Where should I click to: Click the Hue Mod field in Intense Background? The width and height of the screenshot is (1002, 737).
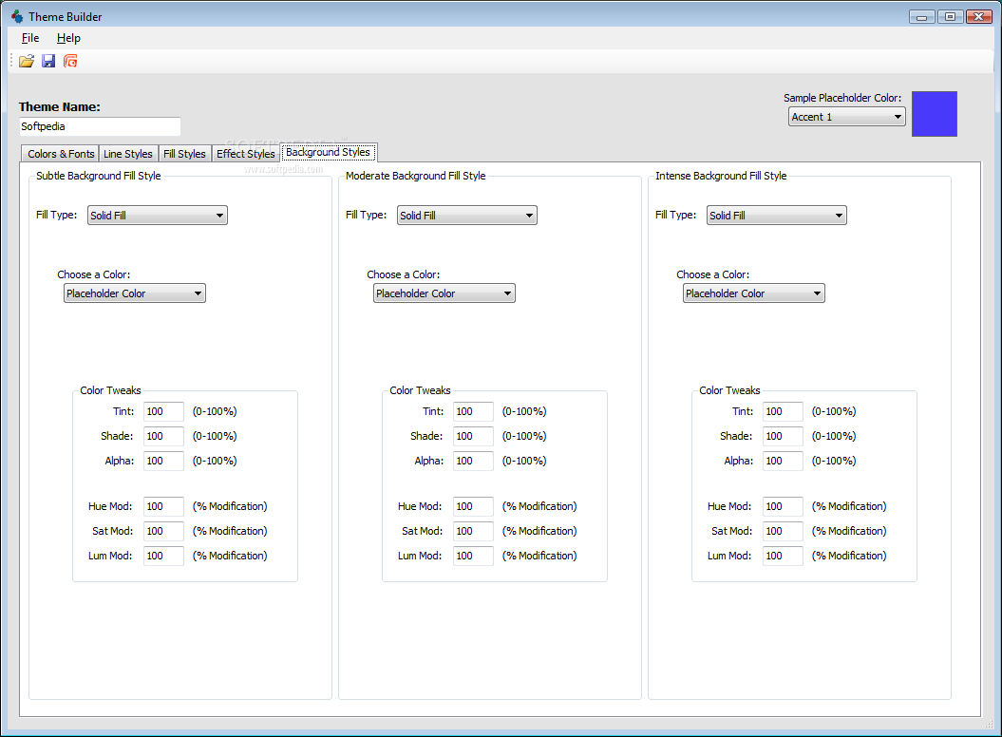(x=783, y=506)
